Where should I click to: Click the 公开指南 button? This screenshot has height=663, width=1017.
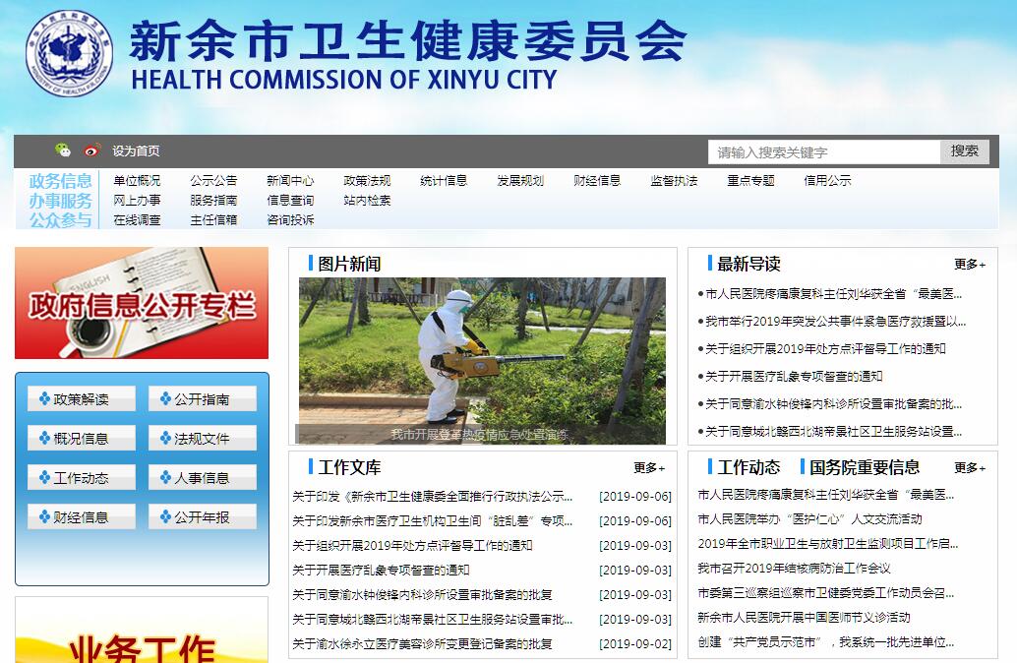[203, 399]
